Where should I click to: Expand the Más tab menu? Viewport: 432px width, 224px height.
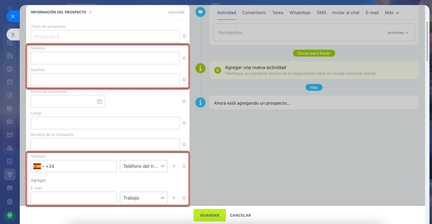[392, 12]
